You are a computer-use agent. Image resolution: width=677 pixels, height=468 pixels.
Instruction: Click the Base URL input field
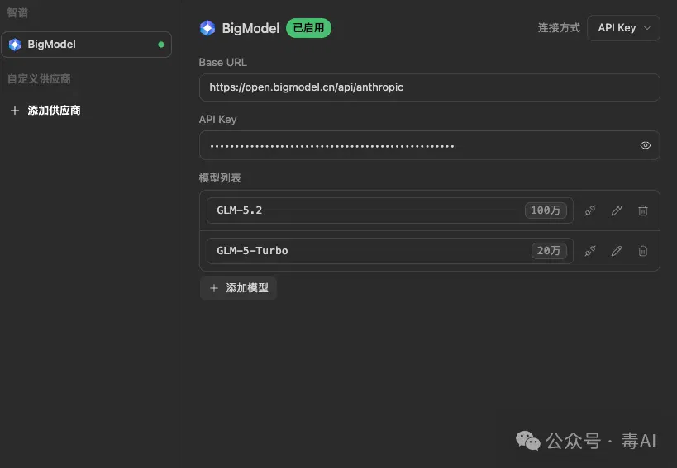click(x=429, y=87)
